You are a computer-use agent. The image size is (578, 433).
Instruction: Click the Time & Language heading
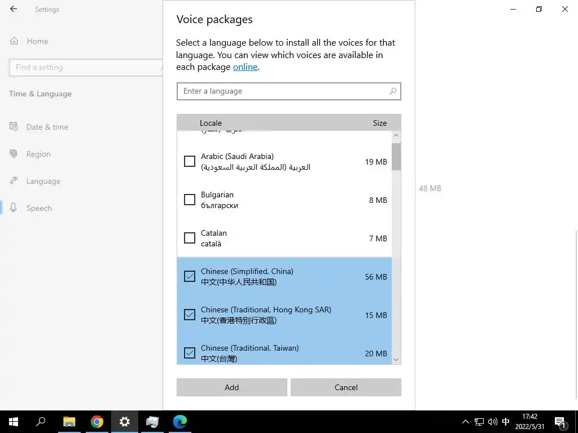click(41, 94)
